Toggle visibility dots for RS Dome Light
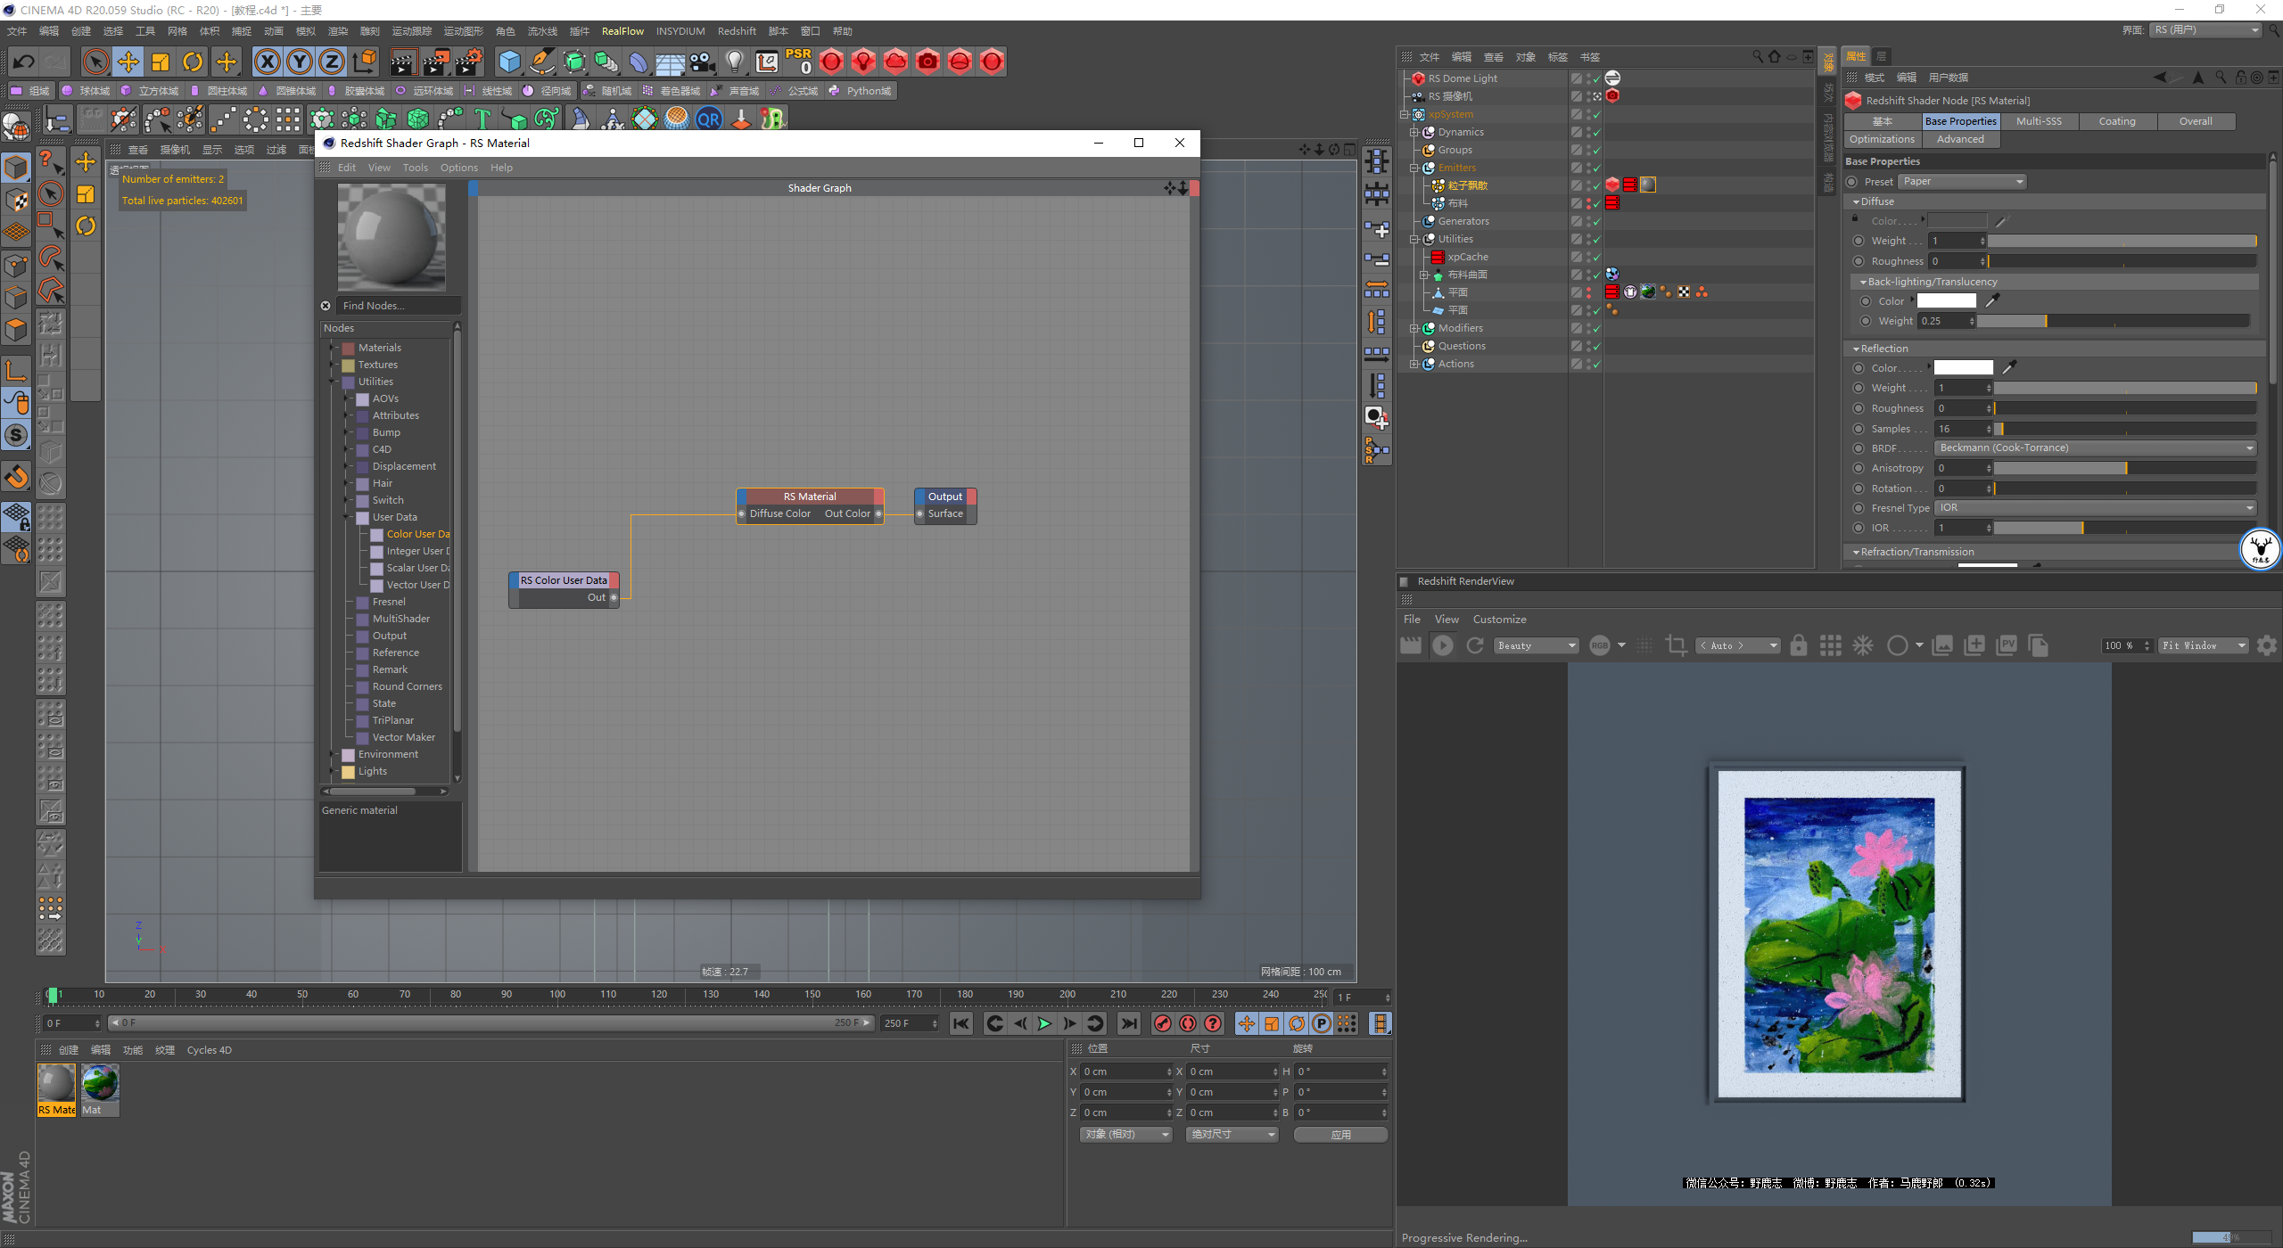The width and height of the screenshot is (2283, 1248). tap(1588, 78)
